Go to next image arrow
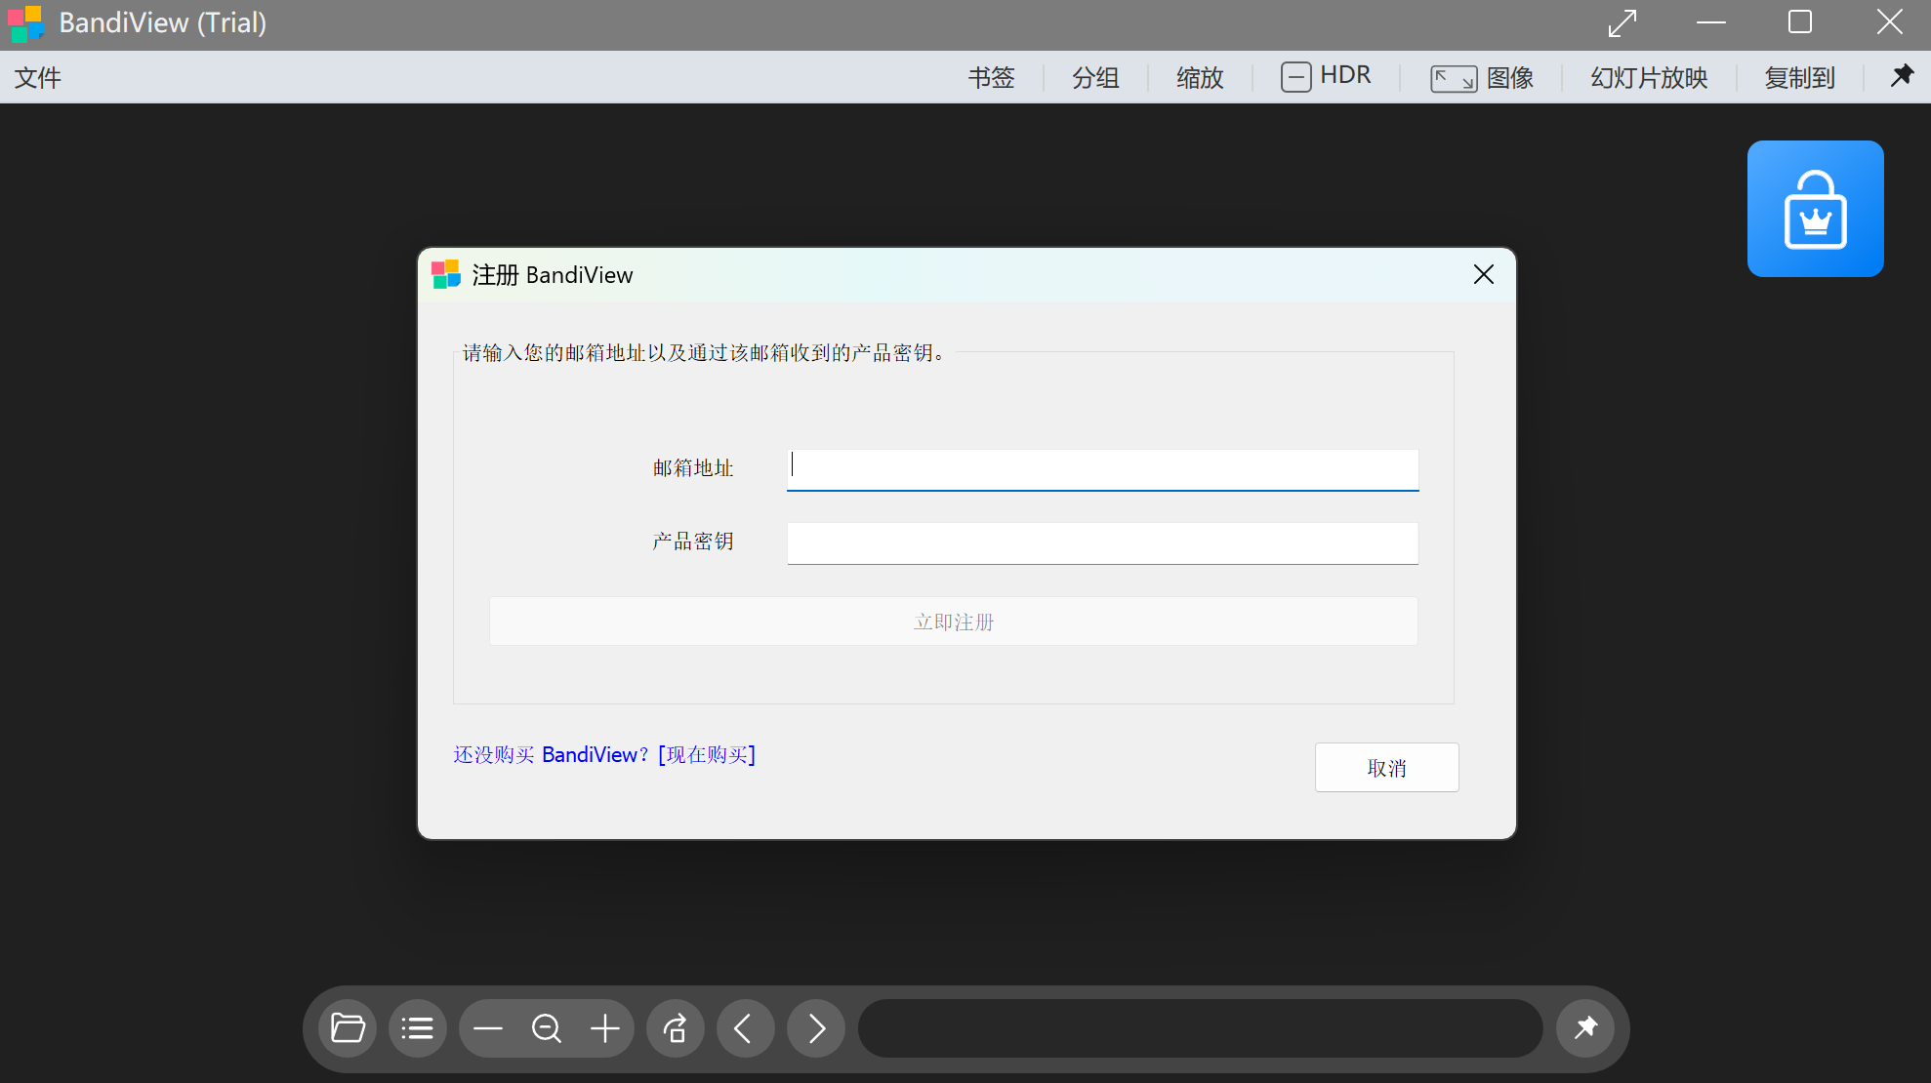Viewport: 1931px width, 1083px height. point(815,1028)
